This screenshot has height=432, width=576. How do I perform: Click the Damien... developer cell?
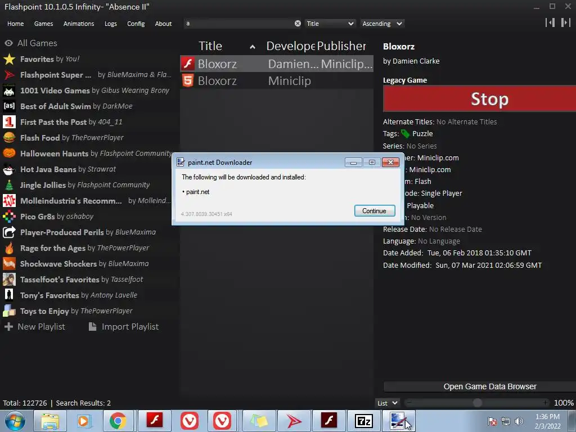pos(293,64)
